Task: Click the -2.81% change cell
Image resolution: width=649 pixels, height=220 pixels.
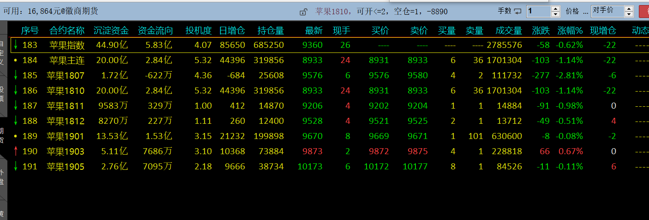Action: (x=569, y=75)
